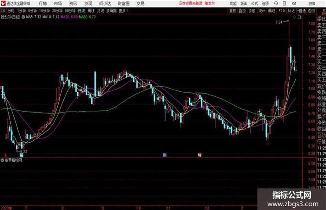Toggle the side panel icon beside the diamond
Viewport: 326px width, 210px height.
click(x=299, y=17)
